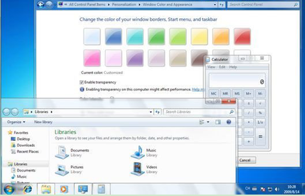Choose the red window color swatch
The height and width of the screenshot is (196, 305).
[x=242, y=37]
